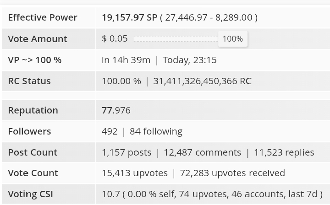The image size is (330, 205).
Task: Click the 19,157.97 SP value
Action: coord(129,17)
